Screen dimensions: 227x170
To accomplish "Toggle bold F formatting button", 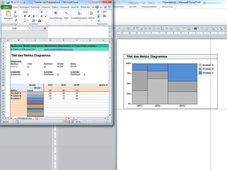I will (x=25, y=16).
